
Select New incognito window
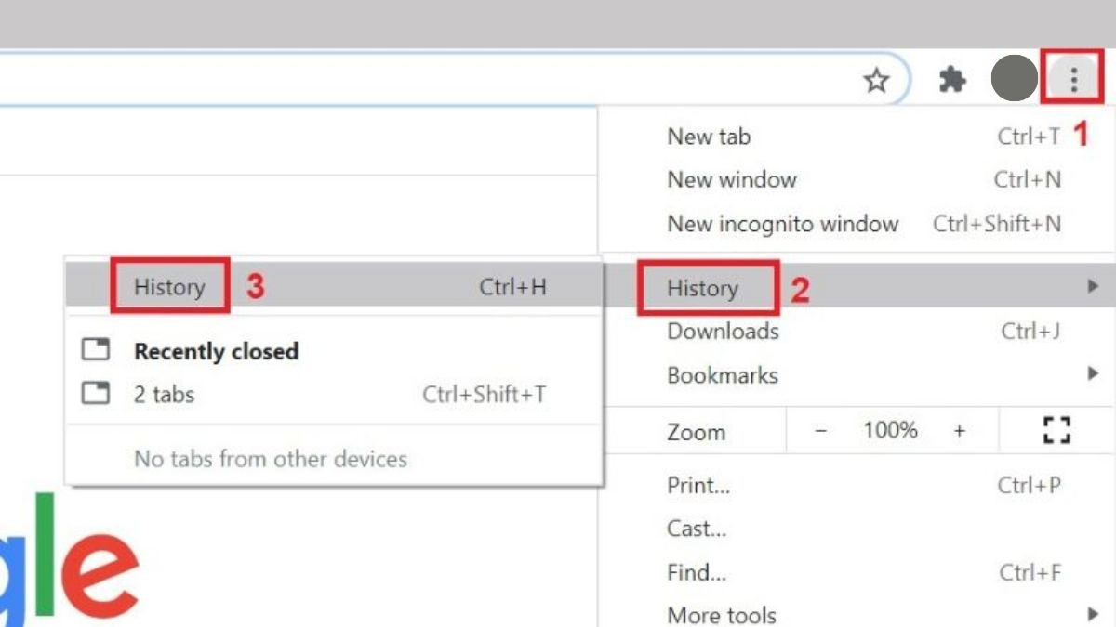pyautogui.click(x=782, y=224)
